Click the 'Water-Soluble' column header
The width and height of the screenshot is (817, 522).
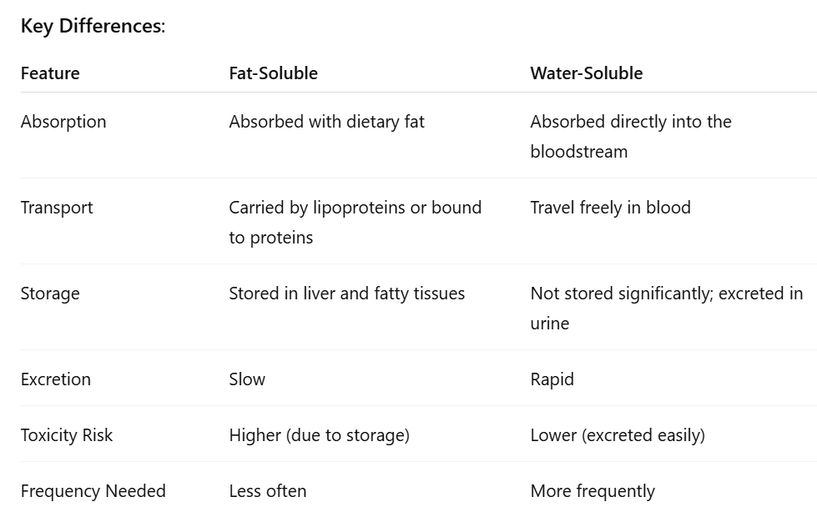[x=586, y=73]
